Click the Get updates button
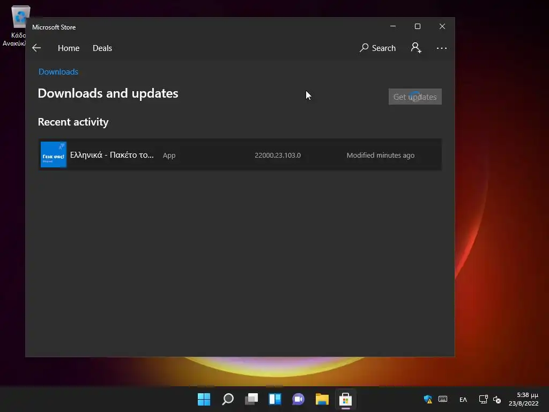Screen dimensions: 549x412 [415, 97]
